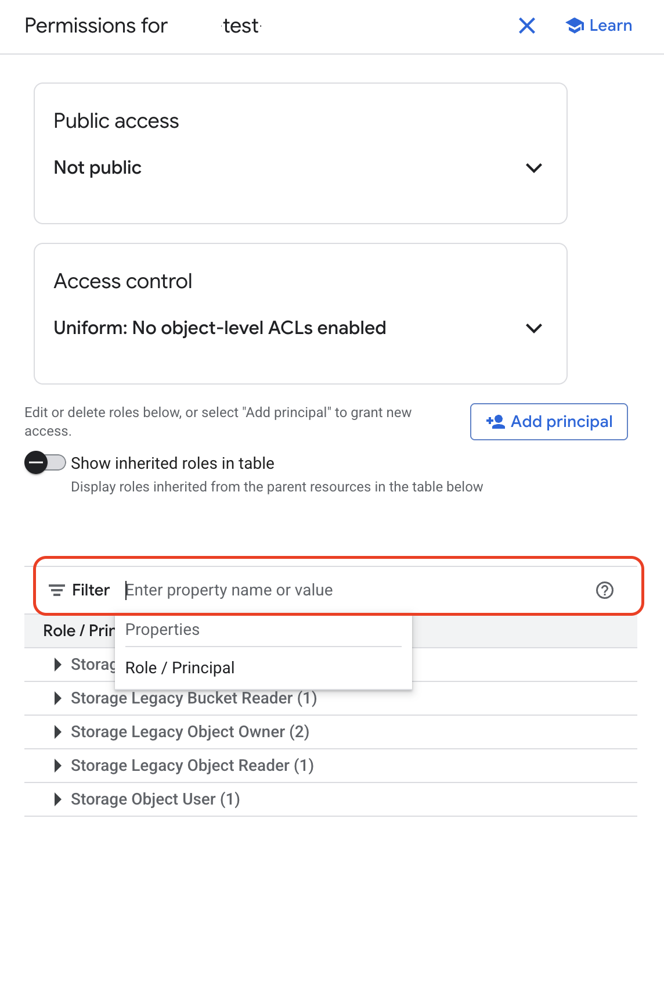The width and height of the screenshot is (664, 998).
Task: Click the Learn graduation cap icon
Action: tap(575, 26)
